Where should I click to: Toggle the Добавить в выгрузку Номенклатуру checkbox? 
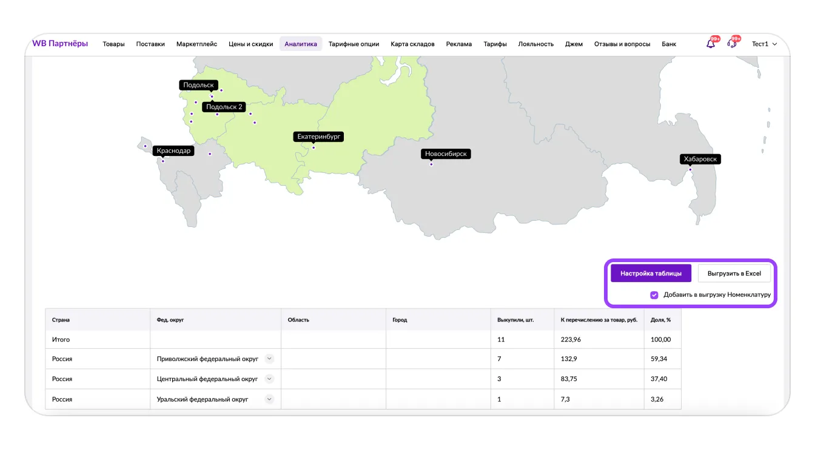coord(654,295)
